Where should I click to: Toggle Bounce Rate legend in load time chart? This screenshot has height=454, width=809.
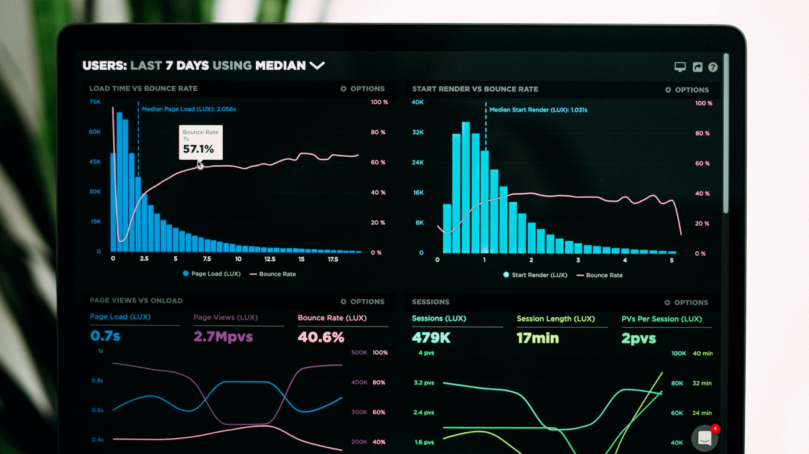click(x=273, y=274)
